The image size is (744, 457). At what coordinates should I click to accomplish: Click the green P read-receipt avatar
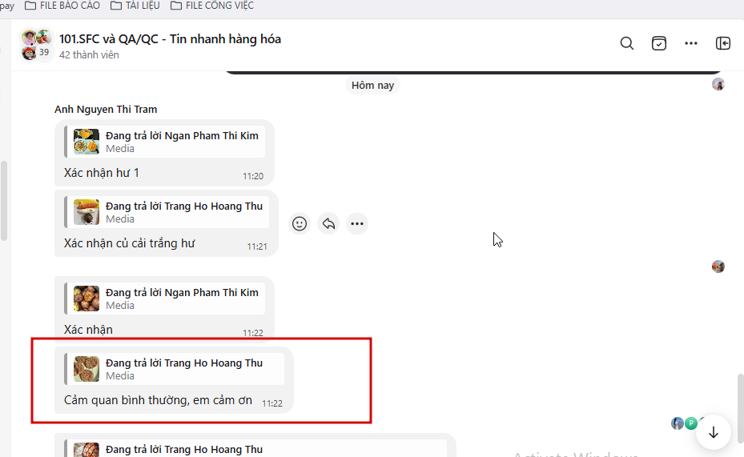pyautogui.click(x=691, y=423)
